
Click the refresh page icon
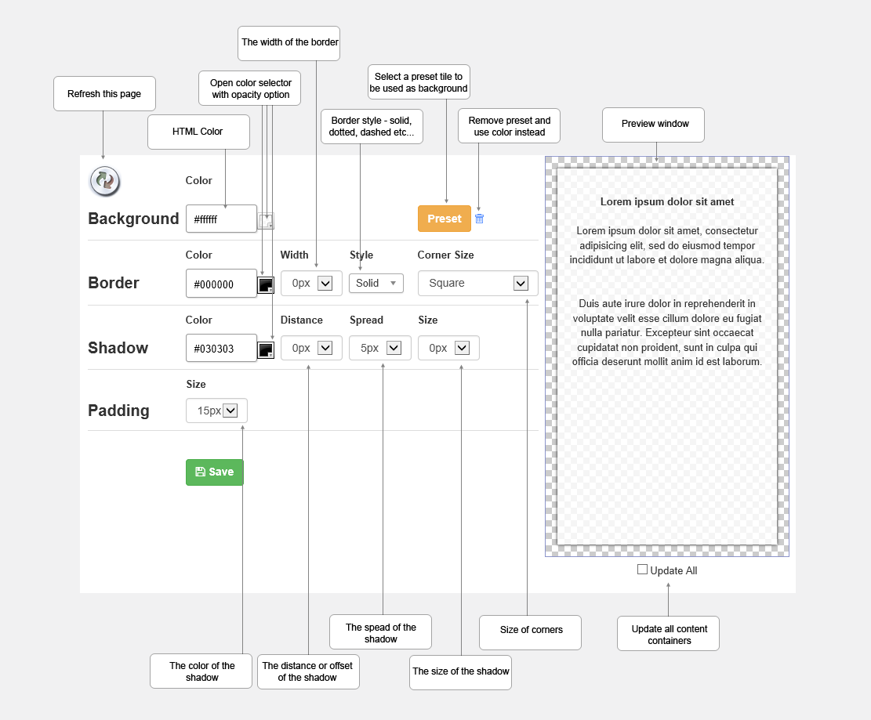(105, 181)
